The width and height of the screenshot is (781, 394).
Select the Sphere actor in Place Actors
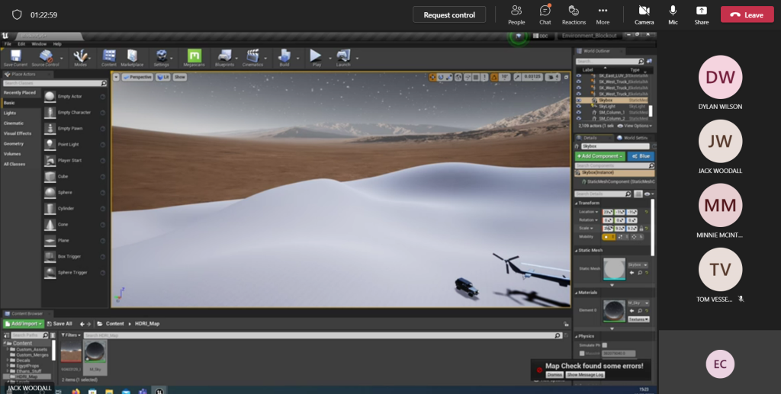click(x=75, y=193)
